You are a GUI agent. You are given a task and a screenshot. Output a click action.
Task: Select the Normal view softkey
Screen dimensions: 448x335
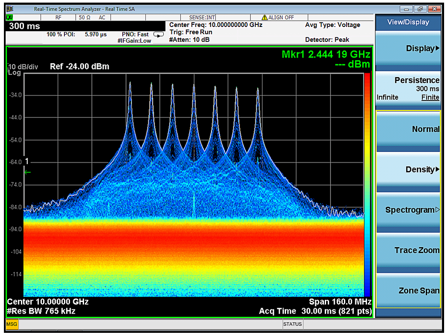coord(408,129)
